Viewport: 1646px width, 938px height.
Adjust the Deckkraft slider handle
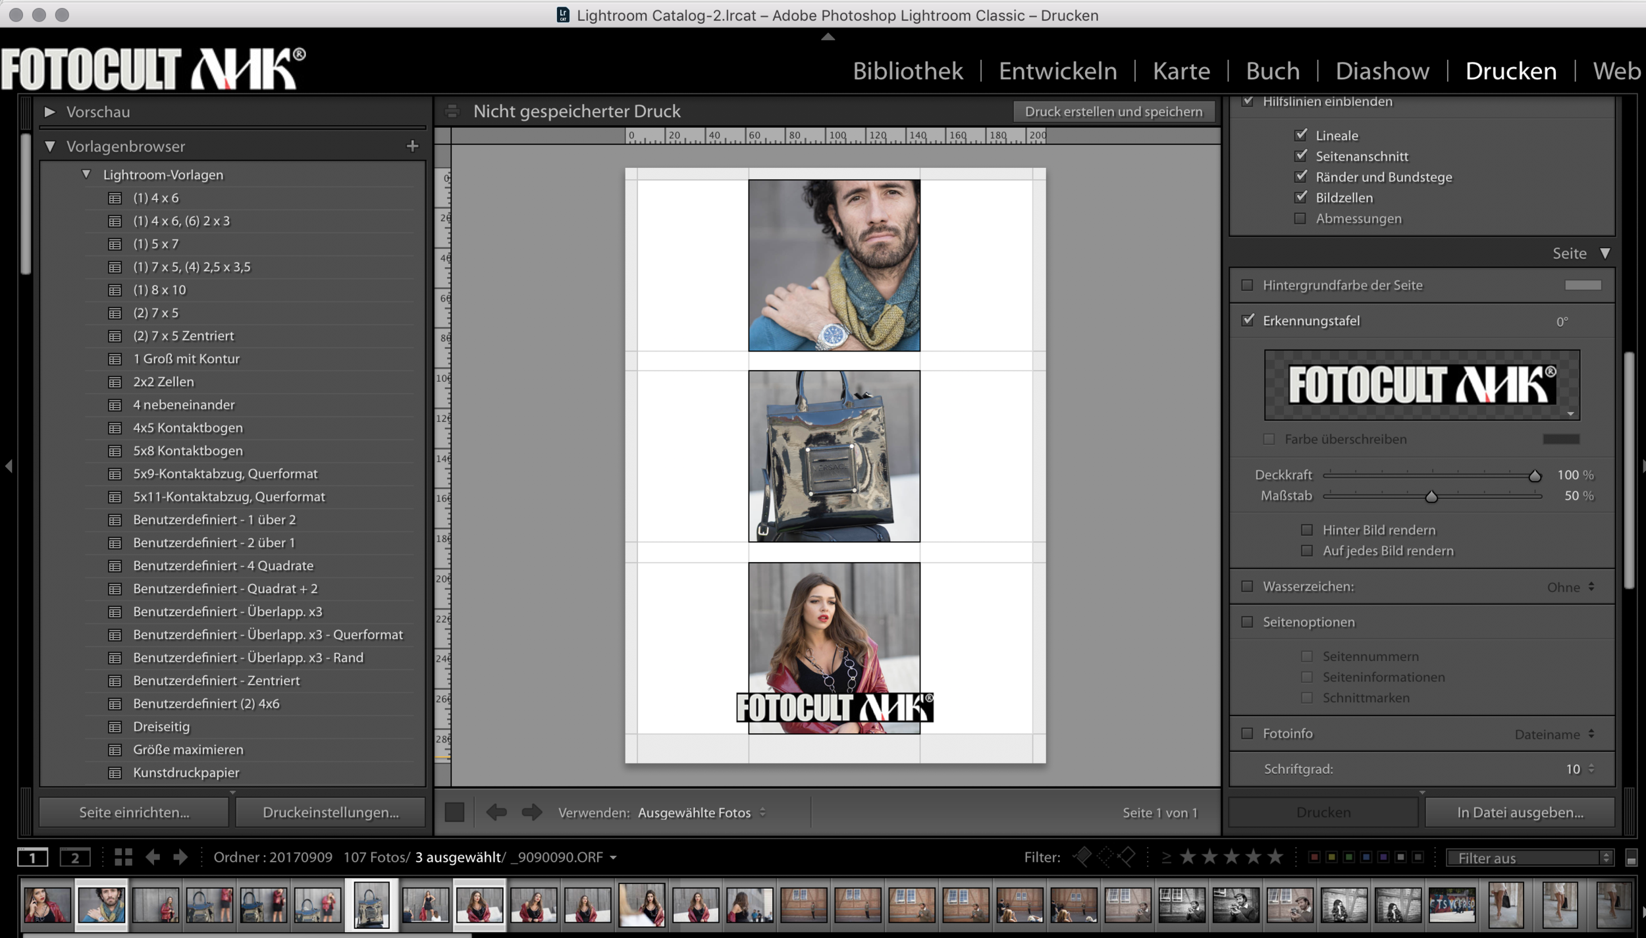1534,475
